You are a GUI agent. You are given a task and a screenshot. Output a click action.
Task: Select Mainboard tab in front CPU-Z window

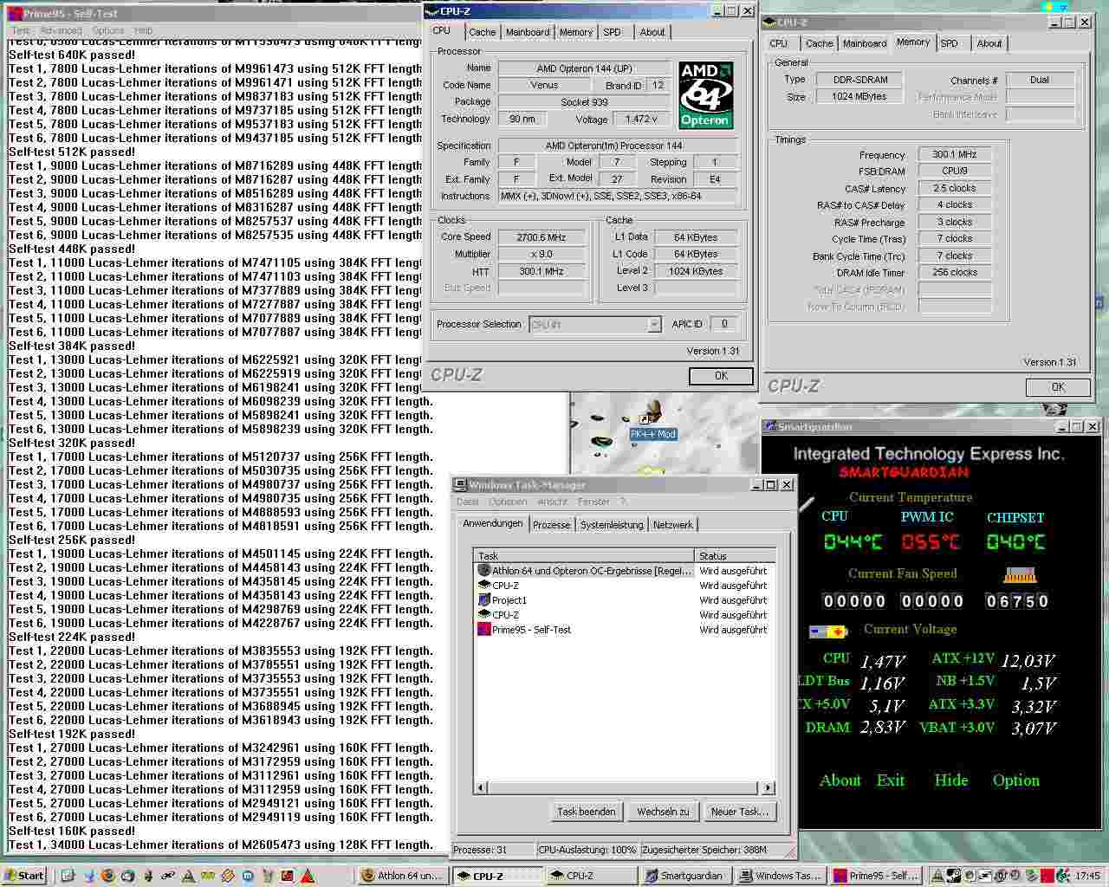click(x=528, y=32)
